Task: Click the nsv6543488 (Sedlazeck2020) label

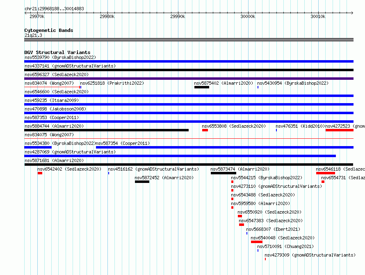Action: (x=263, y=195)
